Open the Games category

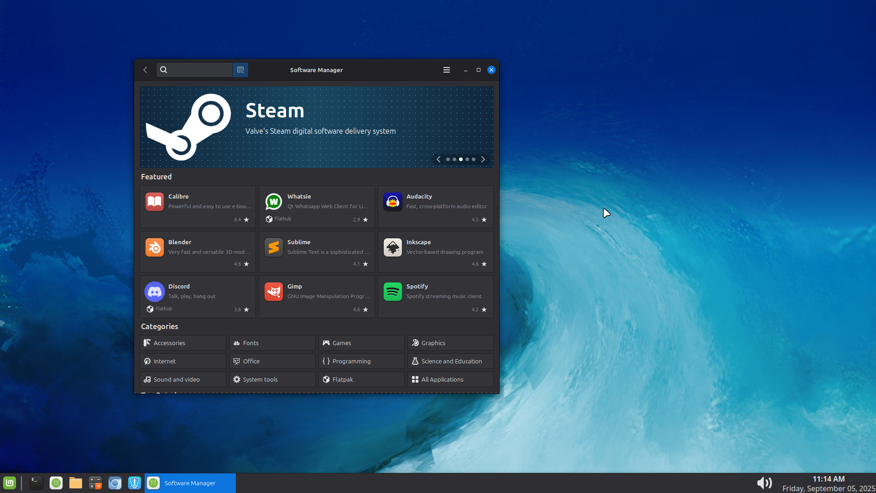[361, 343]
